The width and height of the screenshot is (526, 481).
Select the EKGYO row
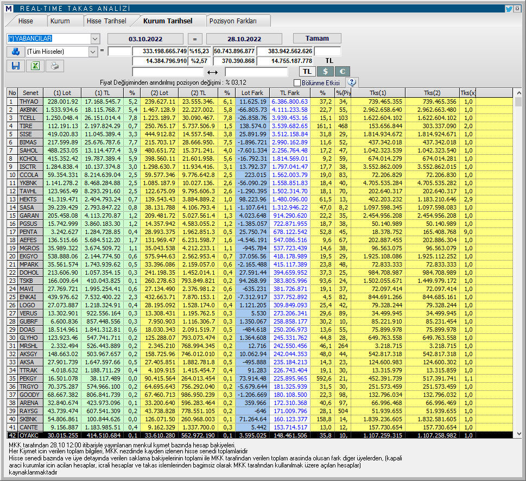tap(259, 256)
